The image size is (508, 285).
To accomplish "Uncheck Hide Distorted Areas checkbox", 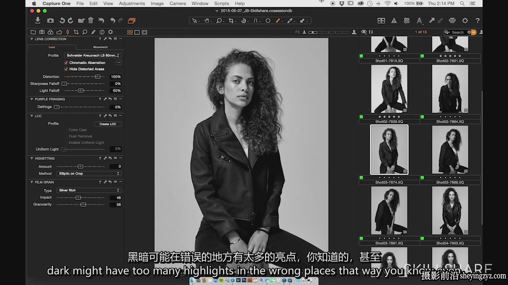I will point(66,69).
